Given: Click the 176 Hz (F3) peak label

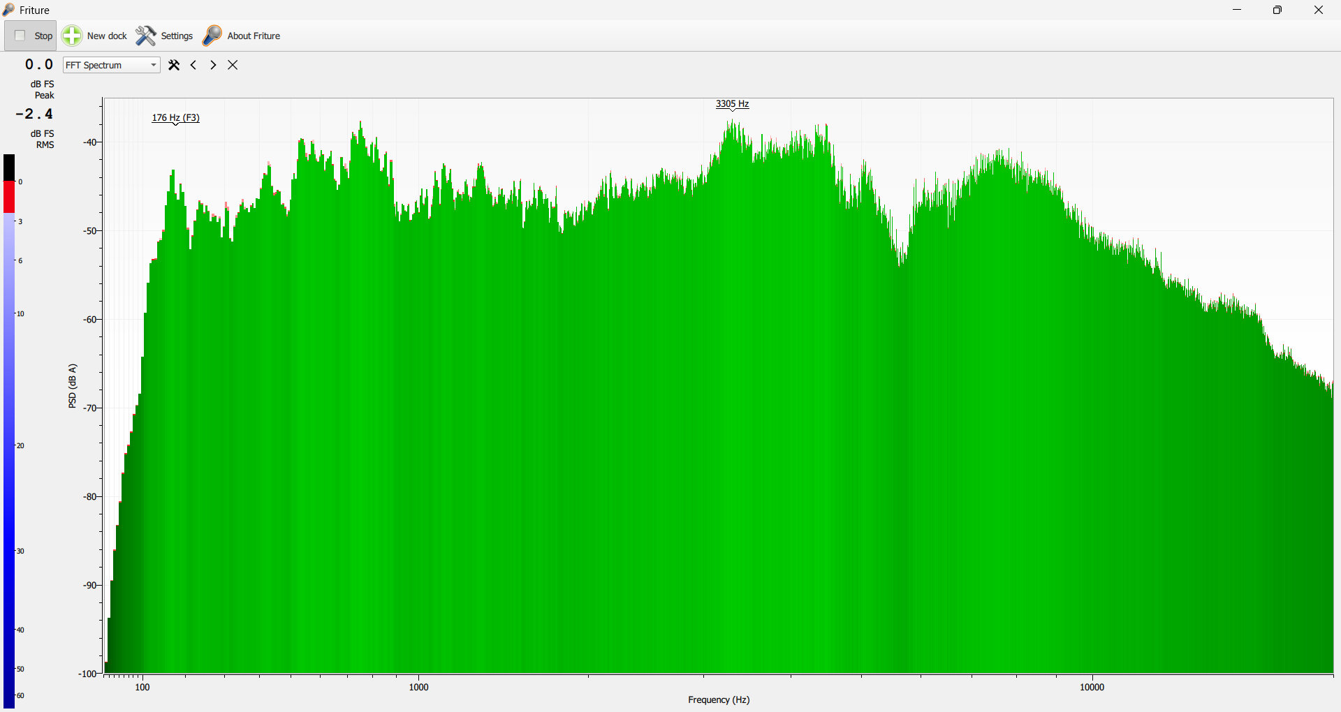Looking at the screenshot, I should (x=175, y=117).
